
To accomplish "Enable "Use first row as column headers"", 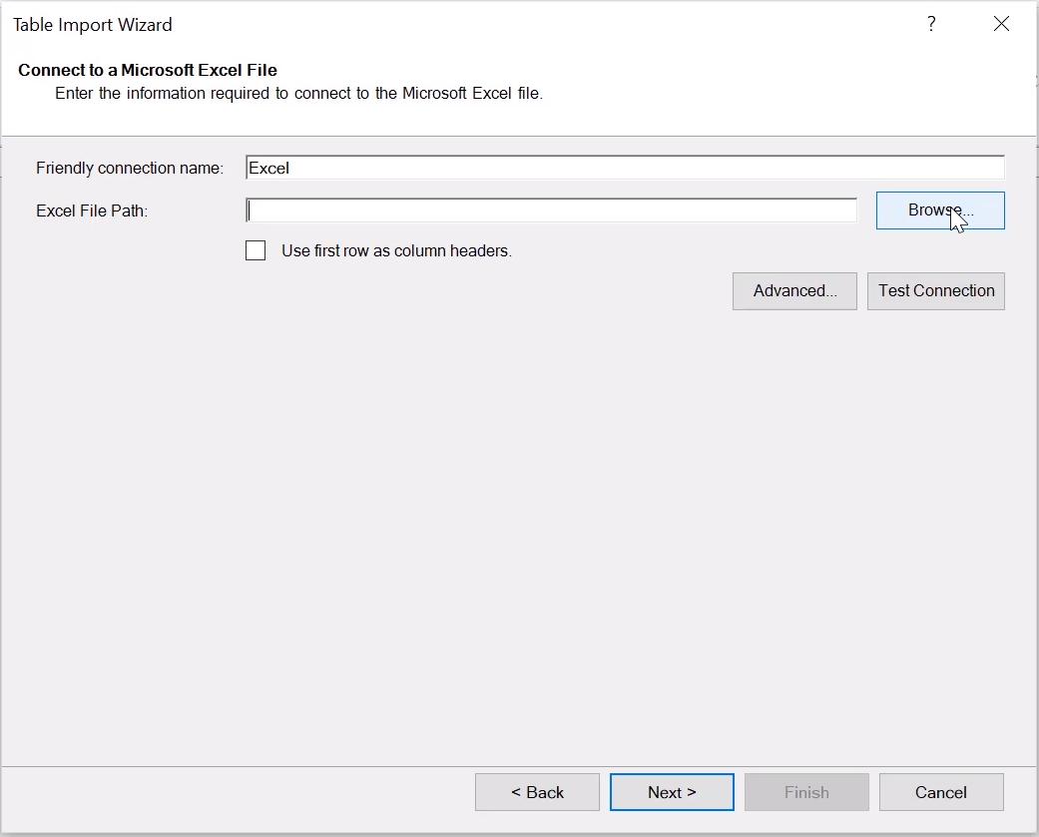I will point(256,250).
